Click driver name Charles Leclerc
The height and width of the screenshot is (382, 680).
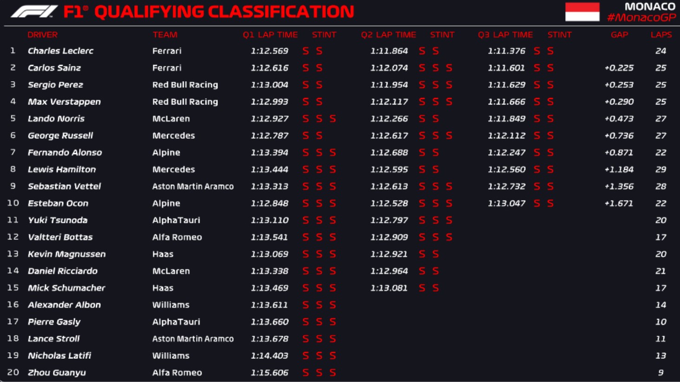(60, 51)
